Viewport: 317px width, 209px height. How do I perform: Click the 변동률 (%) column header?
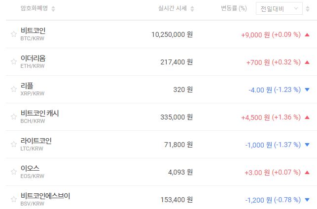coord(234,8)
